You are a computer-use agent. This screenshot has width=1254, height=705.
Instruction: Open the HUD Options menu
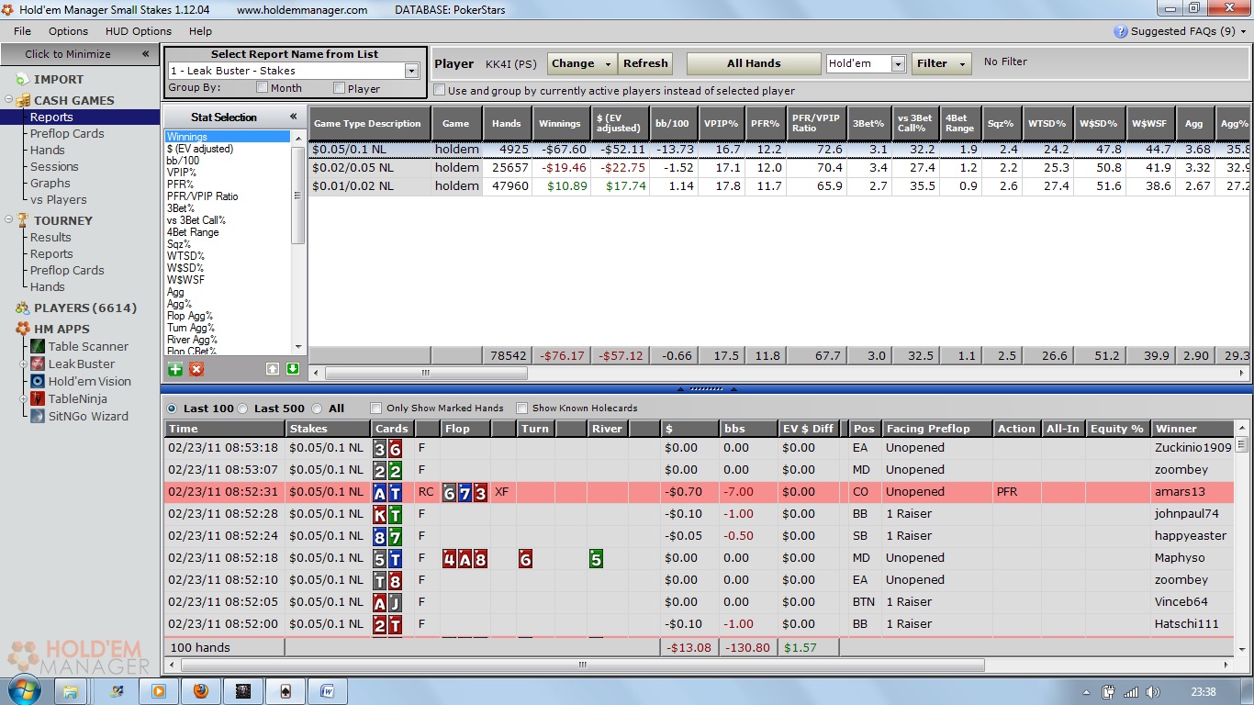[x=139, y=31]
